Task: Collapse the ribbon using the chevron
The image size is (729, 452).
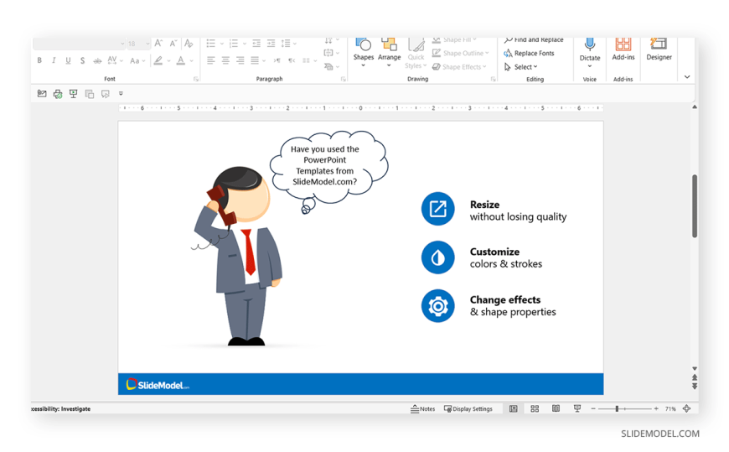Action: pyautogui.click(x=687, y=77)
